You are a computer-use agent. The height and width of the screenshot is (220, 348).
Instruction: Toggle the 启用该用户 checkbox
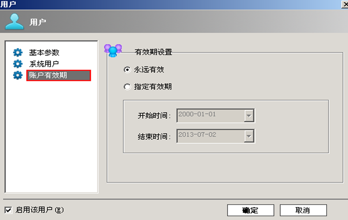tap(8, 210)
